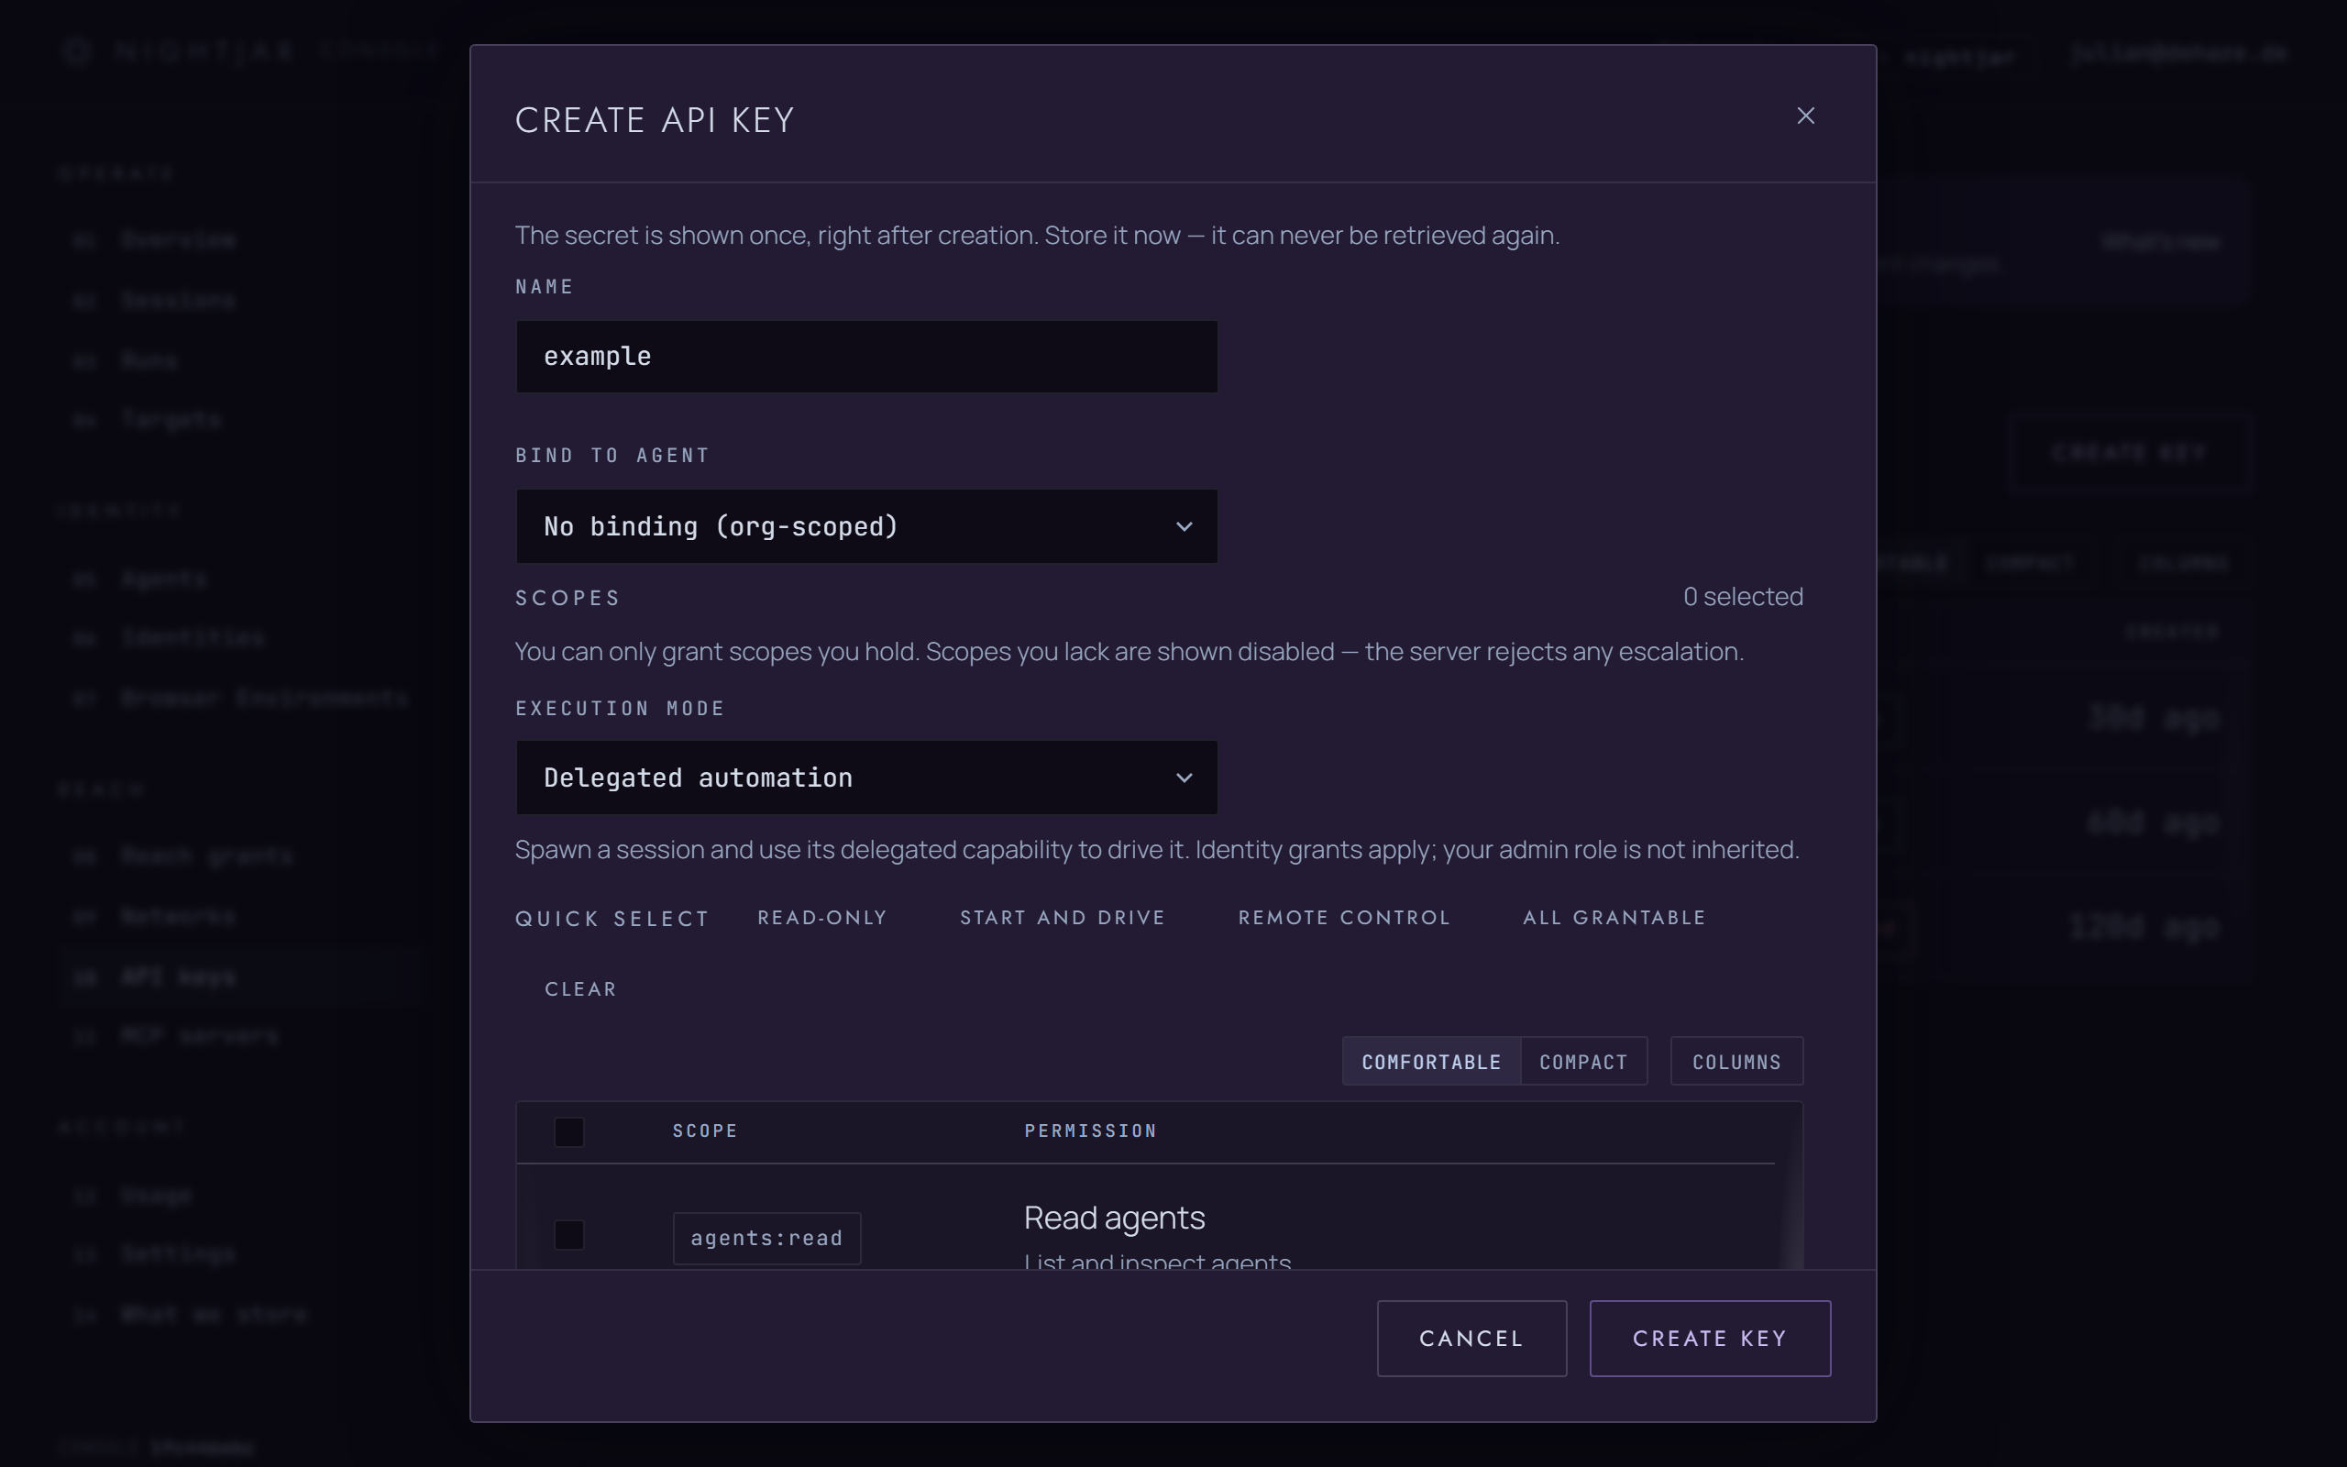The height and width of the screenshot is (1467, 2347).
Task: Confirm with Create Key in dialog footer
Action: click(x=1710, y=1338)
